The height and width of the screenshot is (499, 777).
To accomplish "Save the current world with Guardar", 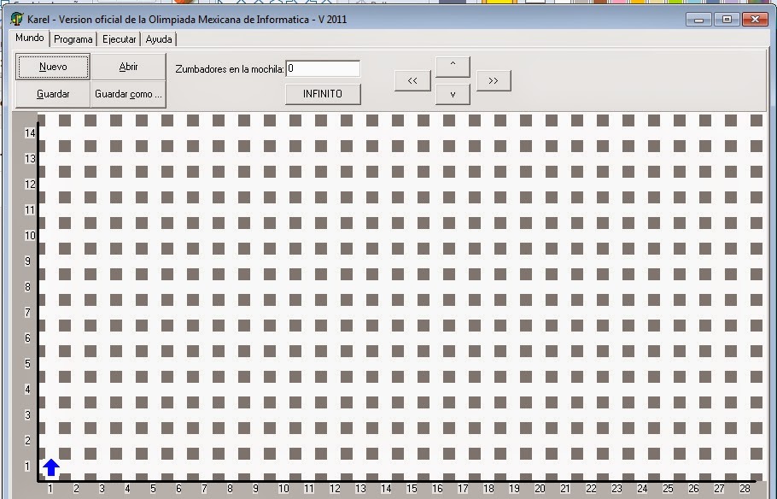I will click(x=51, y=93).
